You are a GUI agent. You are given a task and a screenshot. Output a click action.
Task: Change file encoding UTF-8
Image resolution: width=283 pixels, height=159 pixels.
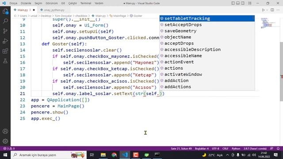[215, 148]
